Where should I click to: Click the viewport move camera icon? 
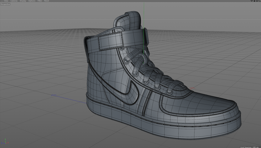(252, 1)
